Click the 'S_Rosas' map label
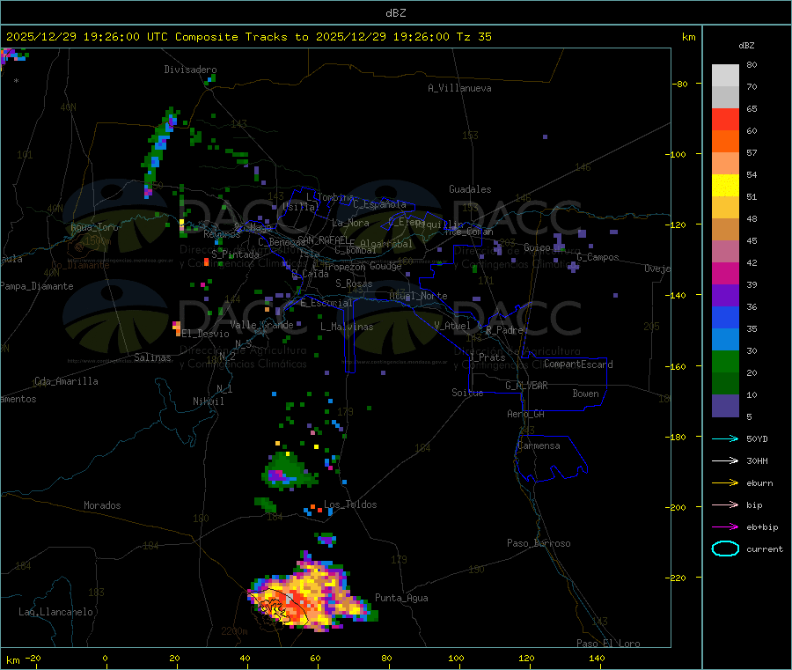The height and width of the screenshot is (670, 792). pos(354,283)
